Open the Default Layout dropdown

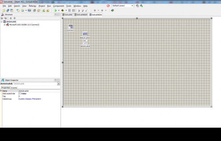pyautogui.click(x=132, y=6)
